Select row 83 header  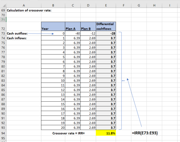point(3,80)
